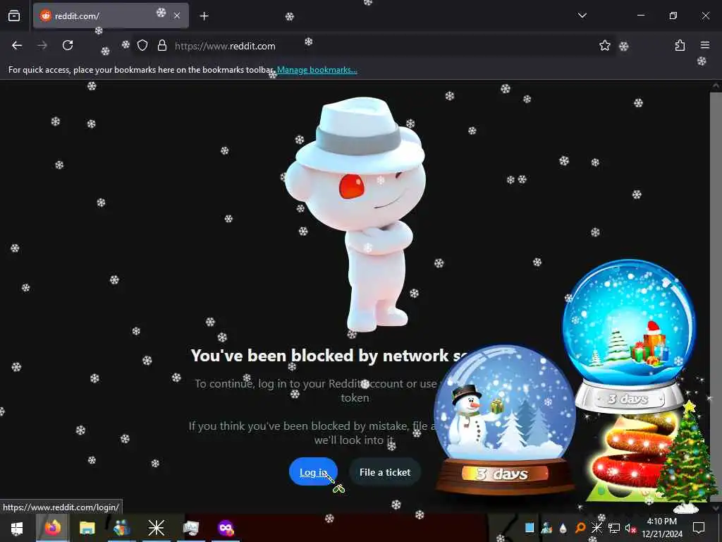722x542 pixels.
Task: Click the Firefox taskbar icon
Action: (x=52, y=528)
